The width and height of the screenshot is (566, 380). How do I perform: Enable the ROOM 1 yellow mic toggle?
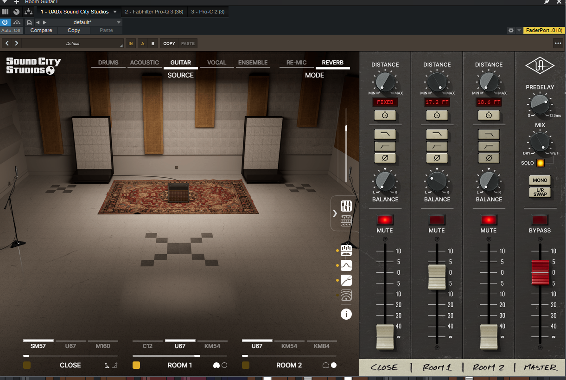136,365
